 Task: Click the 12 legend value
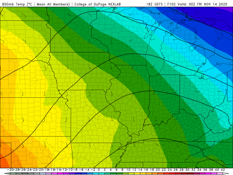tap(134, 170)
